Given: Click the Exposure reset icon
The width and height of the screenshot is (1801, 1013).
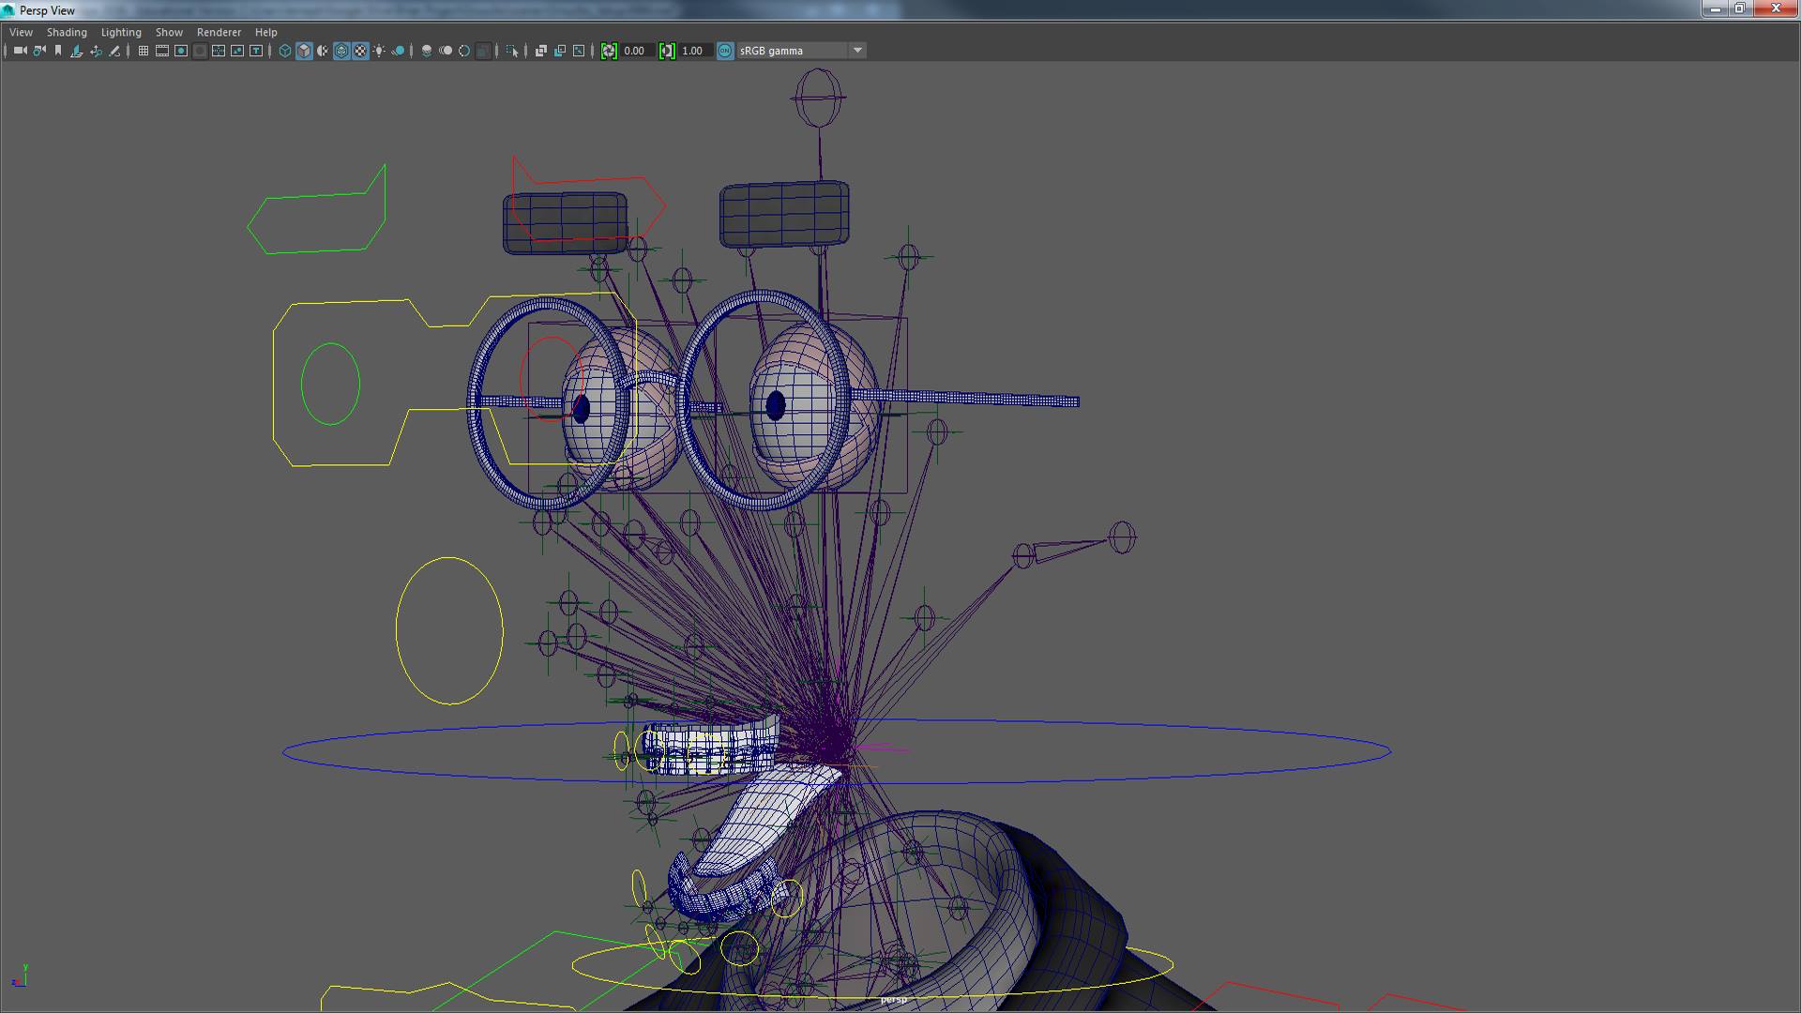Looking at the screenshot, I should coord(609,51).
